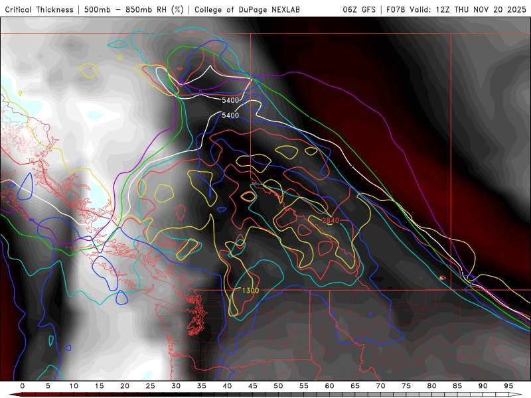The image size is (531, 398).
Task: Click the "Critical Thickness" title text
Action: click(39, 9)
